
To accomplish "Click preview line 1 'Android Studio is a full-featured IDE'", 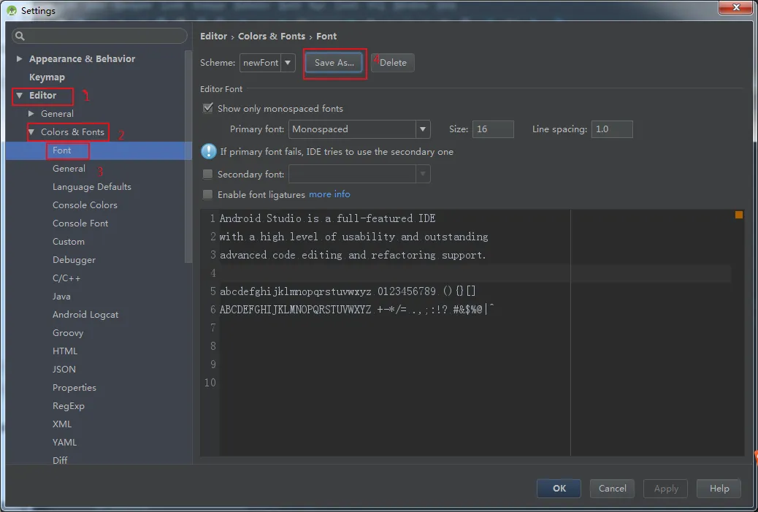I will coord(327,218).
